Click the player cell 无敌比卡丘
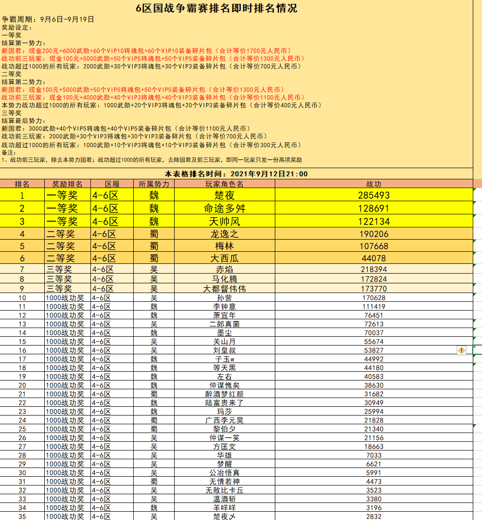The width and height of the screenshot is (482, 520). point(225,490)
